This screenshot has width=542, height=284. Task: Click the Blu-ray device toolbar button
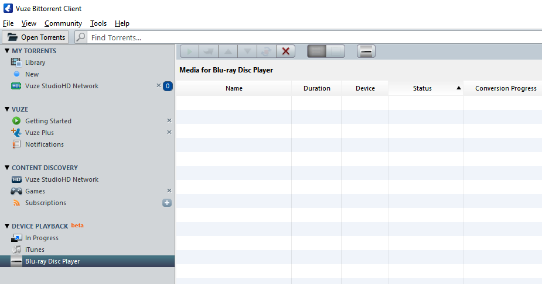click(366, 51)
